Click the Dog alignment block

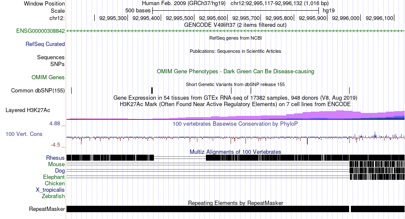(377, 170)
